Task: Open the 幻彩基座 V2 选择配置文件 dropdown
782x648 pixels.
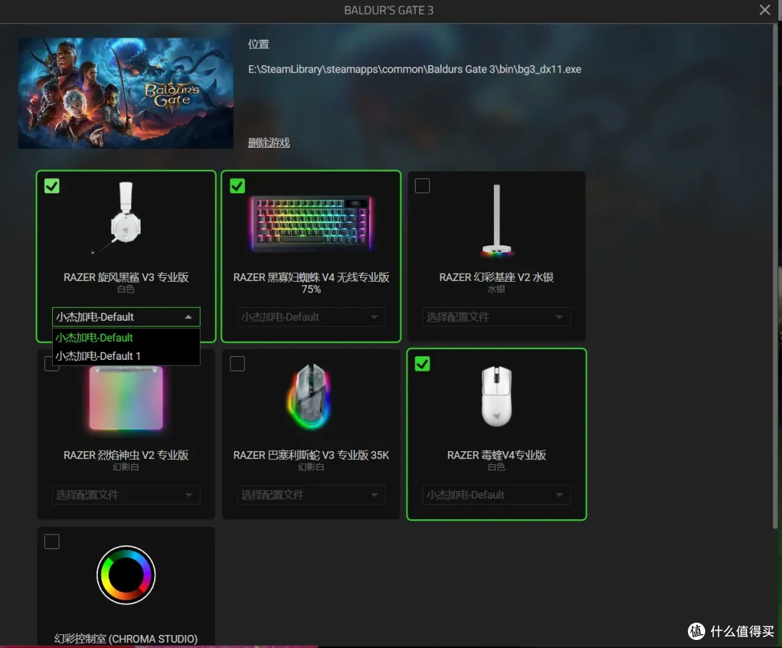Action: (496, 317)
